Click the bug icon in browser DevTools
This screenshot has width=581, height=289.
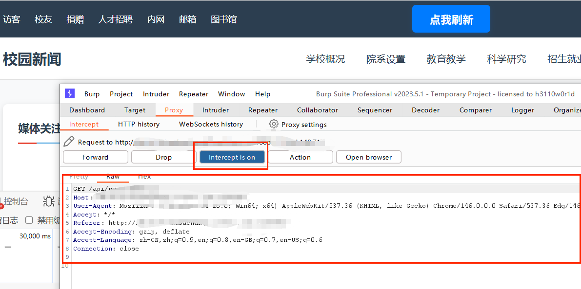coord(49,201)
